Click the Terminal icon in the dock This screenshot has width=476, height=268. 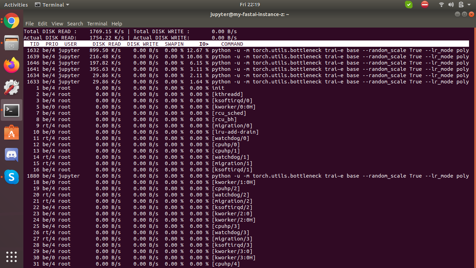(x=11, y=110)
